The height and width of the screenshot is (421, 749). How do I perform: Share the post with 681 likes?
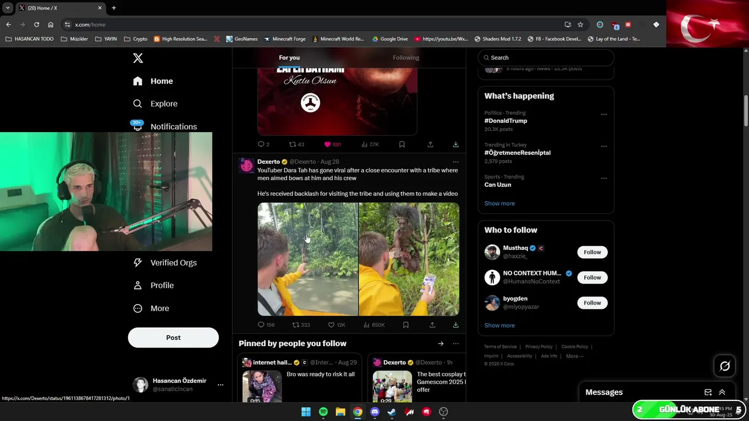click(x=430, y=144)
